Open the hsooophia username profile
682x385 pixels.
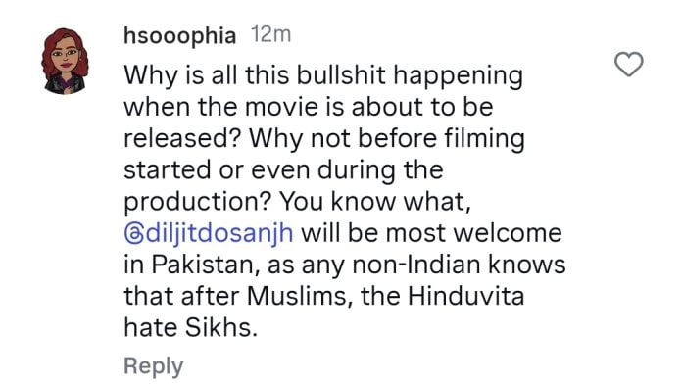[179, 35]
